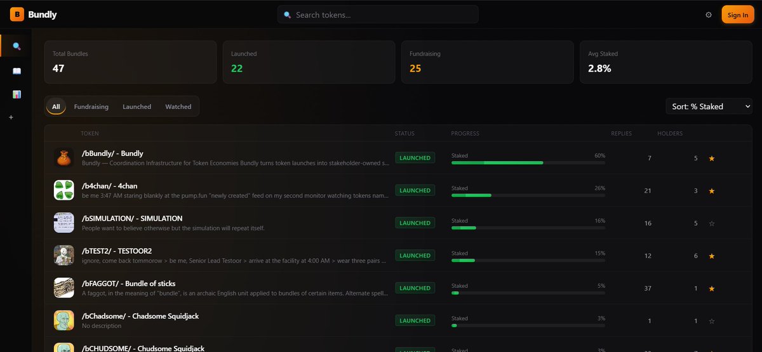Focus the Search tokens input field

point(378,15)
